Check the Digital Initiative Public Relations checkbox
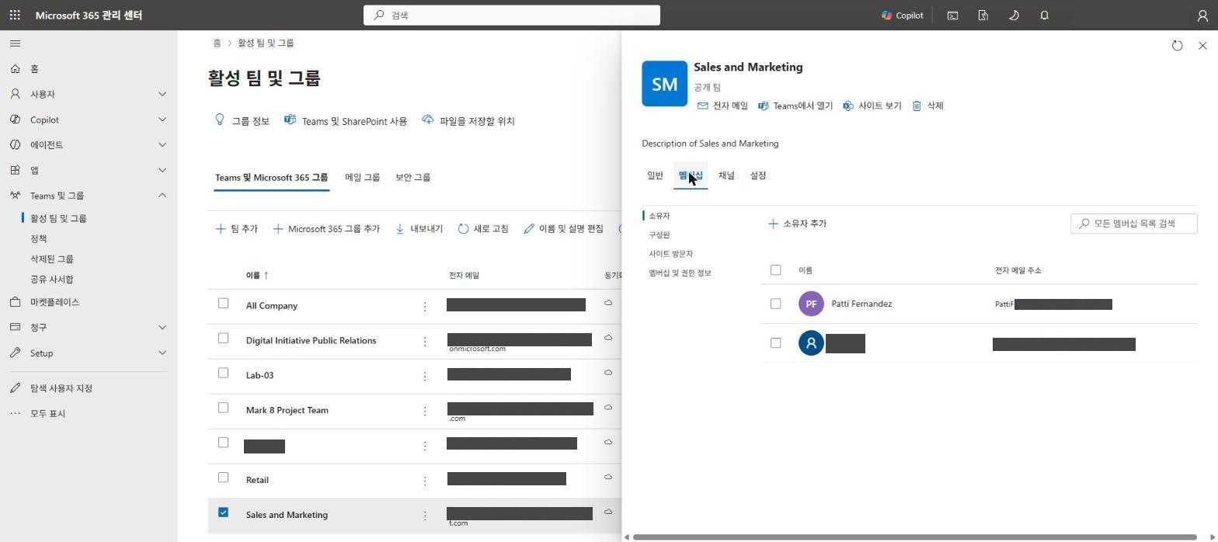 [223, 338]
